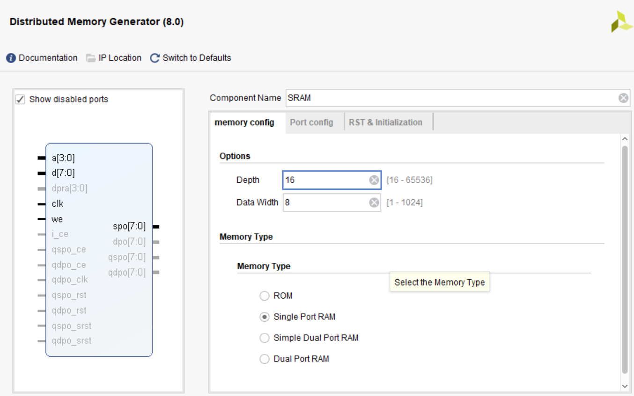Click the Documentation info icon
634x396 pixels.
pos(11,58)
